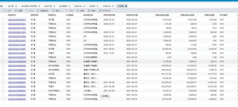Close the 退货单 tab via x icon

pos(98,6)
